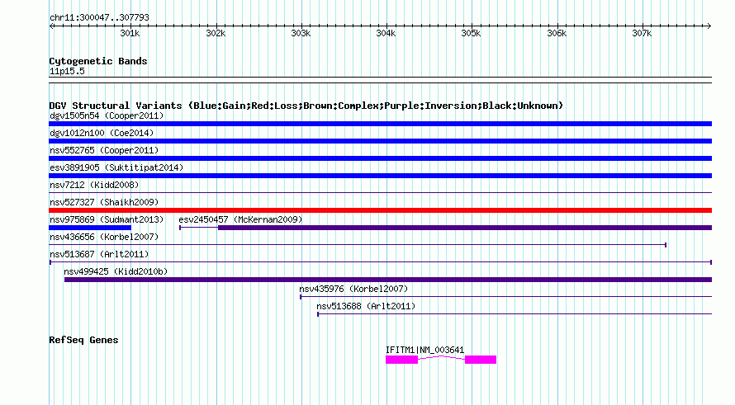
Task: Open variant label nsv975869 (Sudmant2013)
Action: pos(107,219)
